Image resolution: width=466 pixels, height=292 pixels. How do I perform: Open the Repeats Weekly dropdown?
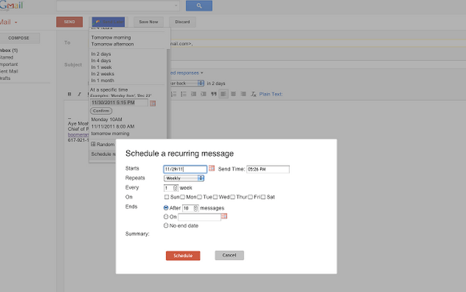point(184,178)
